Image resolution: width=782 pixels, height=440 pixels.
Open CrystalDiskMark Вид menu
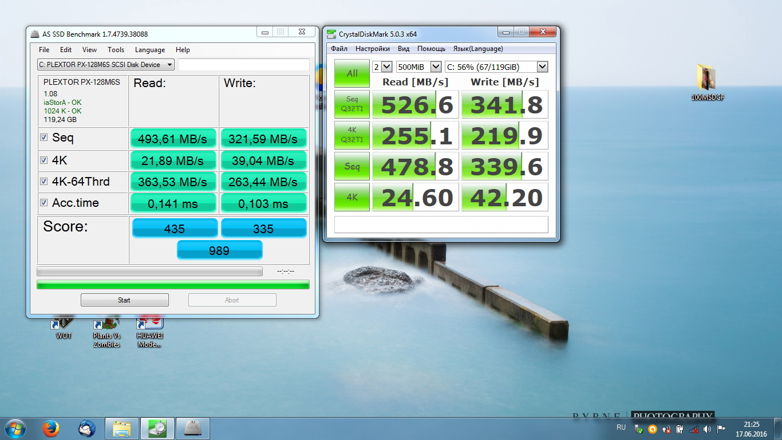click(404, 49)
